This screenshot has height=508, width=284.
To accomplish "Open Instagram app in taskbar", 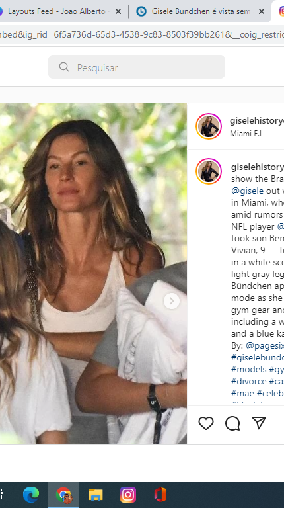I will [128, 495].
